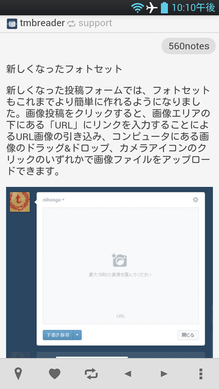Expand the nihongo blog selector dropdown
Image resolution: width=219 pixels, height=389 pixels.
(x=53, y=200)
